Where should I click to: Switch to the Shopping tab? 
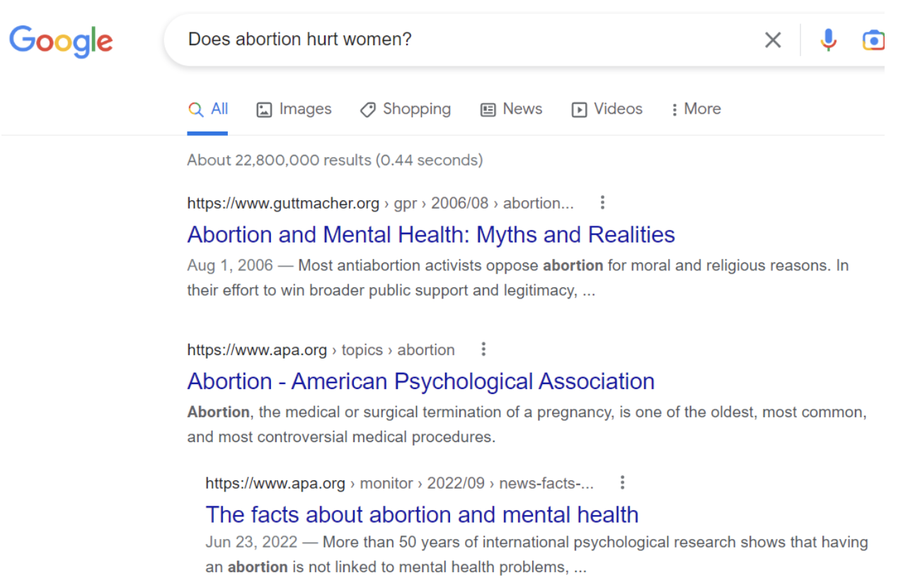(406, 109)
